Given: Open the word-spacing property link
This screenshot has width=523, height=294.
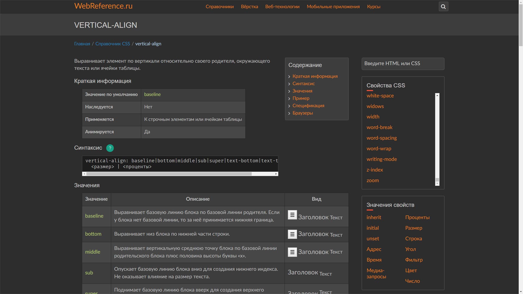Looking at the screenshot, I should pos(382,138).
